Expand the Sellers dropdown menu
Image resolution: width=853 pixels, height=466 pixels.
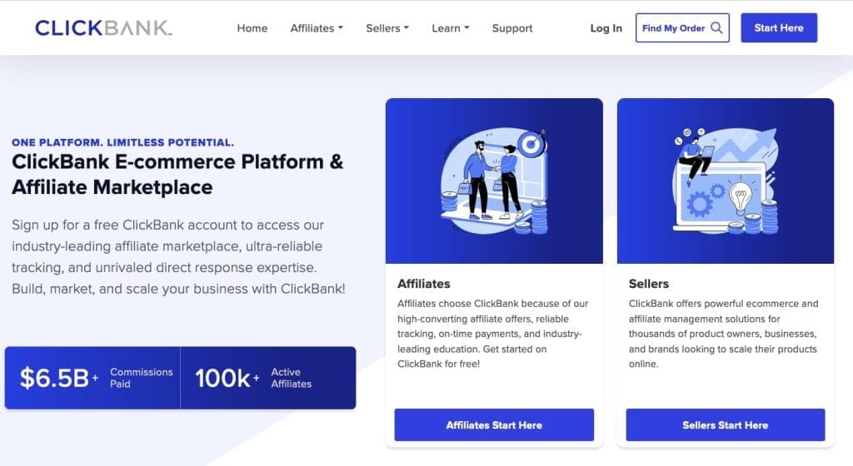pos(387,28)
